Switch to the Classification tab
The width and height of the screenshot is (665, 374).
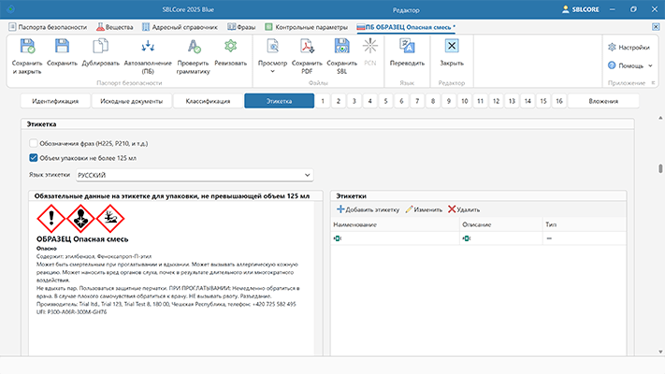(x=208, y=101)
